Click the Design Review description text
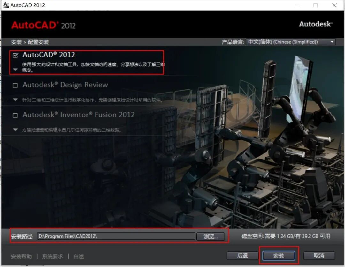The image size is (345, 267). click(x=92, y=100)
